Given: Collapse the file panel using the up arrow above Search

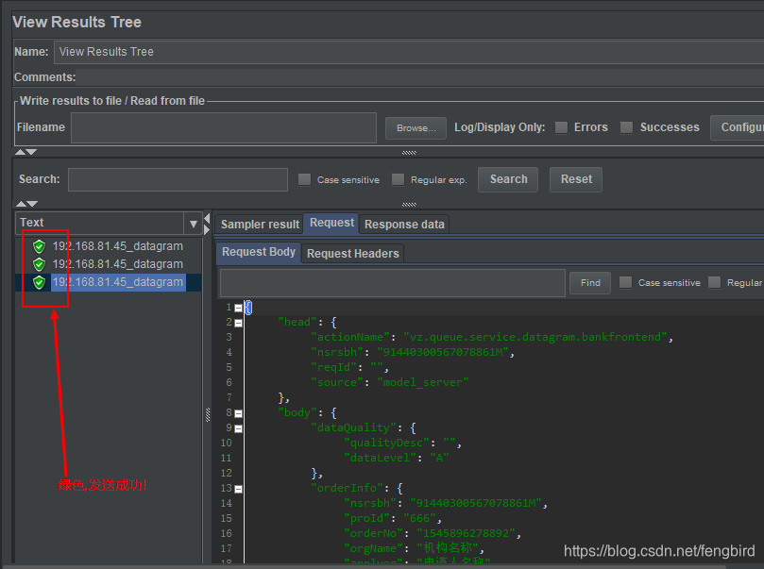Looking at the screenshot, I should tap(20, 152).
